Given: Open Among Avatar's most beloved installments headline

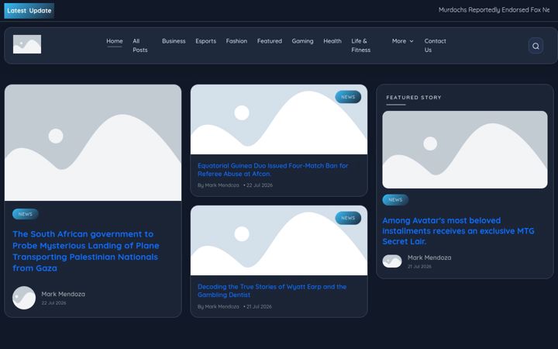Looking at the screenshot, I should (x=458, y=231).
